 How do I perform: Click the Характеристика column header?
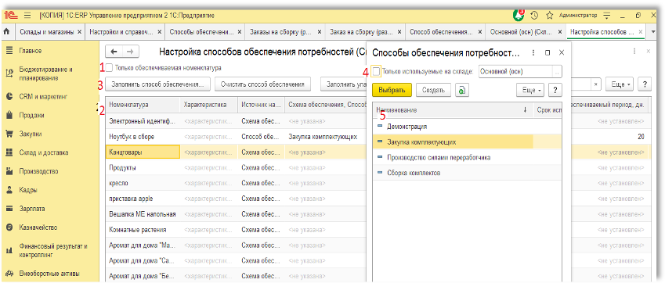(x=209, y=104)
